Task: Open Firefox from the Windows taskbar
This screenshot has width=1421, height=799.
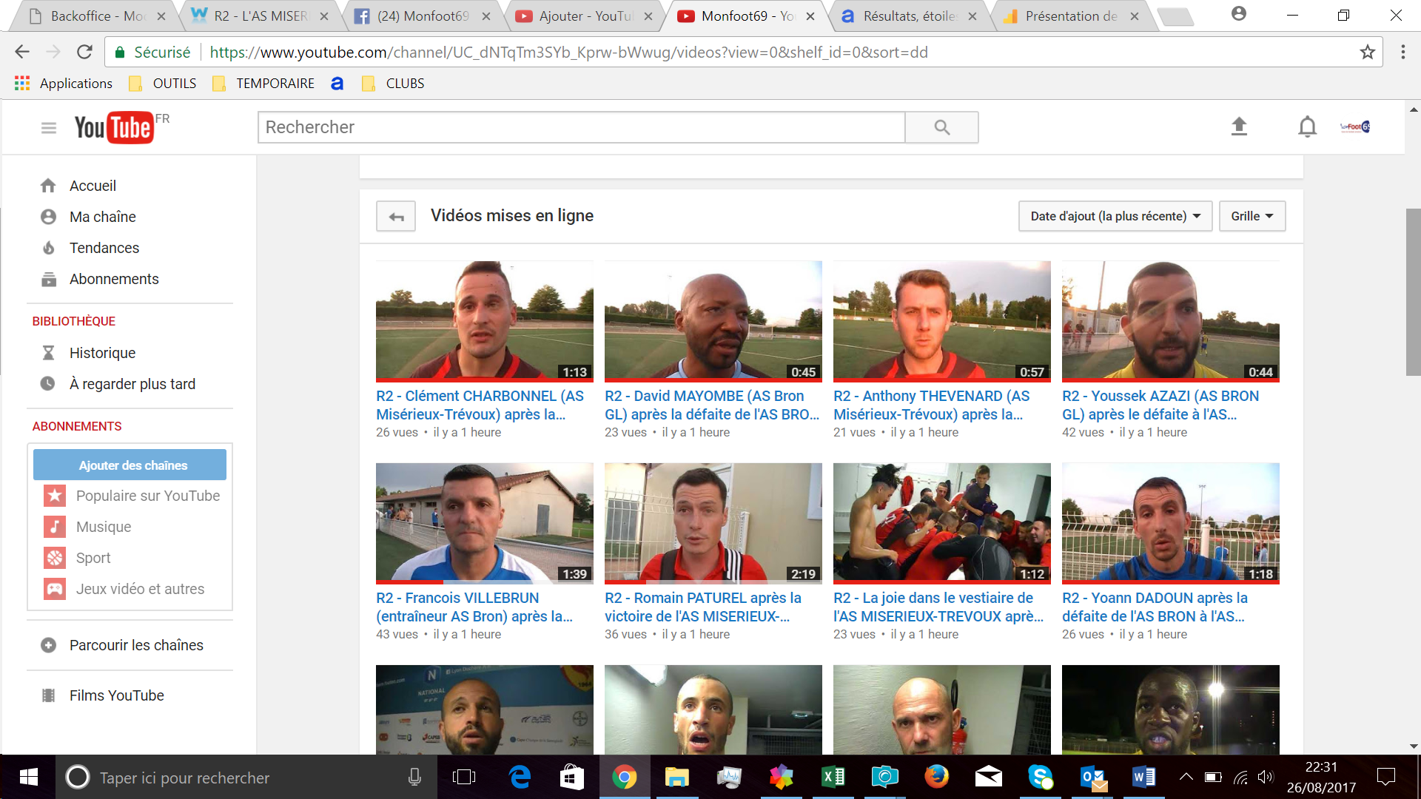Action: 936,777
